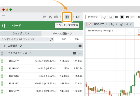Click USDJPY bid price 141.835
140x96 pixels.
point(64,61)
